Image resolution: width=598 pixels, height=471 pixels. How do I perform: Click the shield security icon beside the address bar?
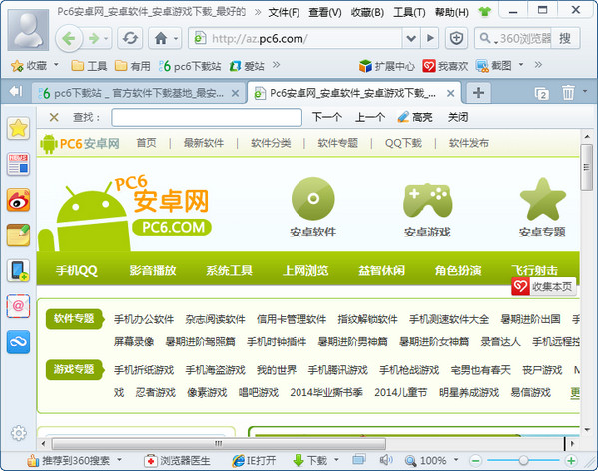click(x=456, y=38)
